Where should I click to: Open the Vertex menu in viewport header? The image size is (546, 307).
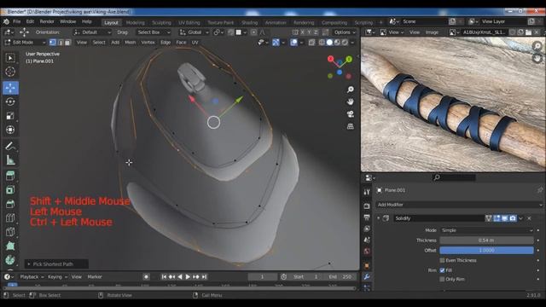[x=148, y=43]
